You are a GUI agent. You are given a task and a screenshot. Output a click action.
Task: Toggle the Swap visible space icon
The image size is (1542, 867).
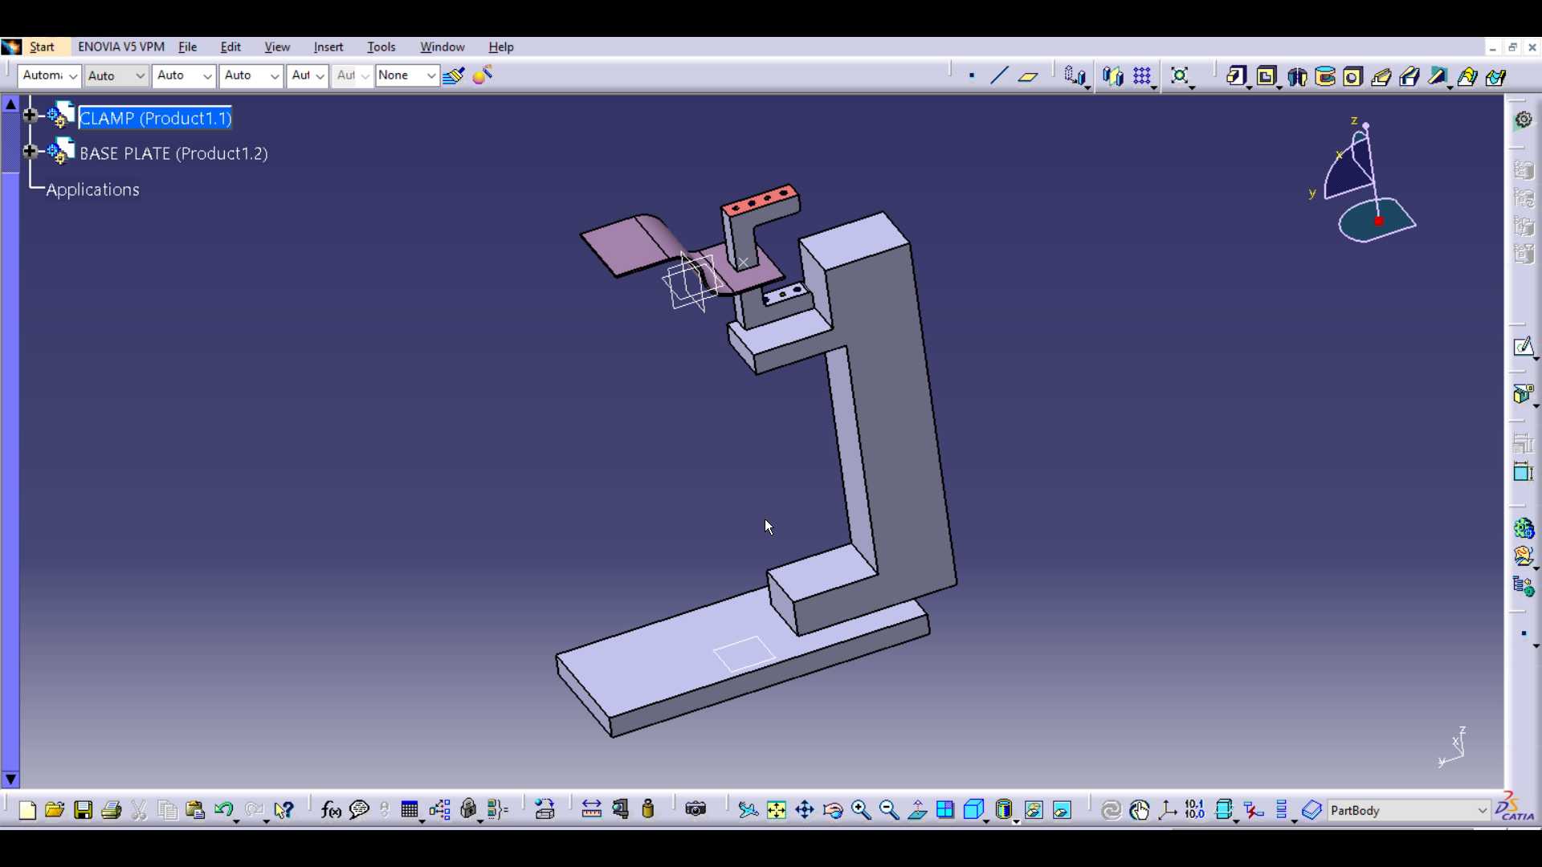coord(1062,810)
